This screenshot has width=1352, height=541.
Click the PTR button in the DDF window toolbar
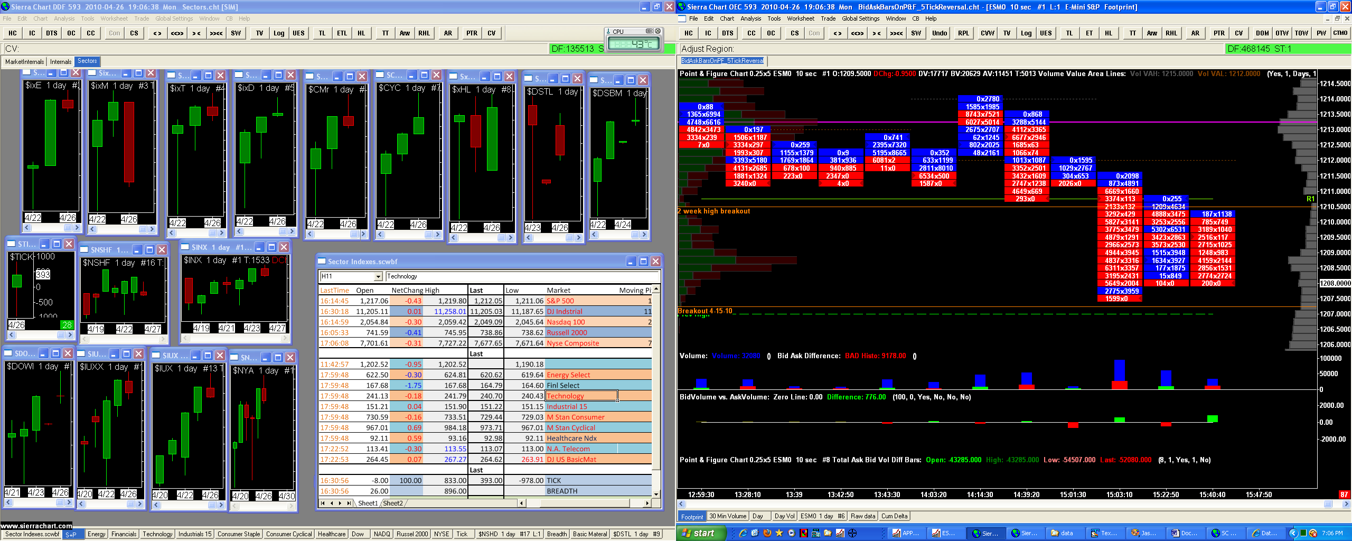click(472, 33)
